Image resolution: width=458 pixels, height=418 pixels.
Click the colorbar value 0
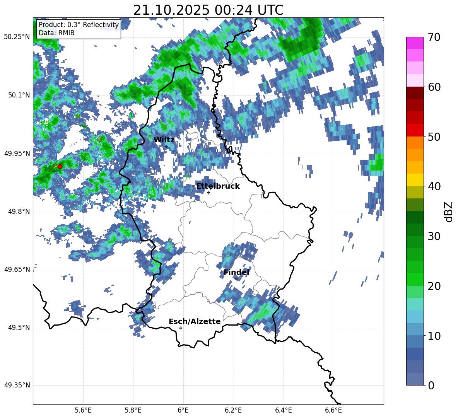point(431,385)
